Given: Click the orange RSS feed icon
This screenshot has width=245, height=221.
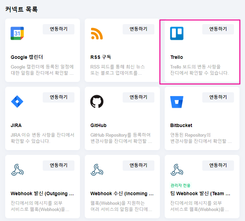Looking at the screenshot, I should [x=97, y=33].
